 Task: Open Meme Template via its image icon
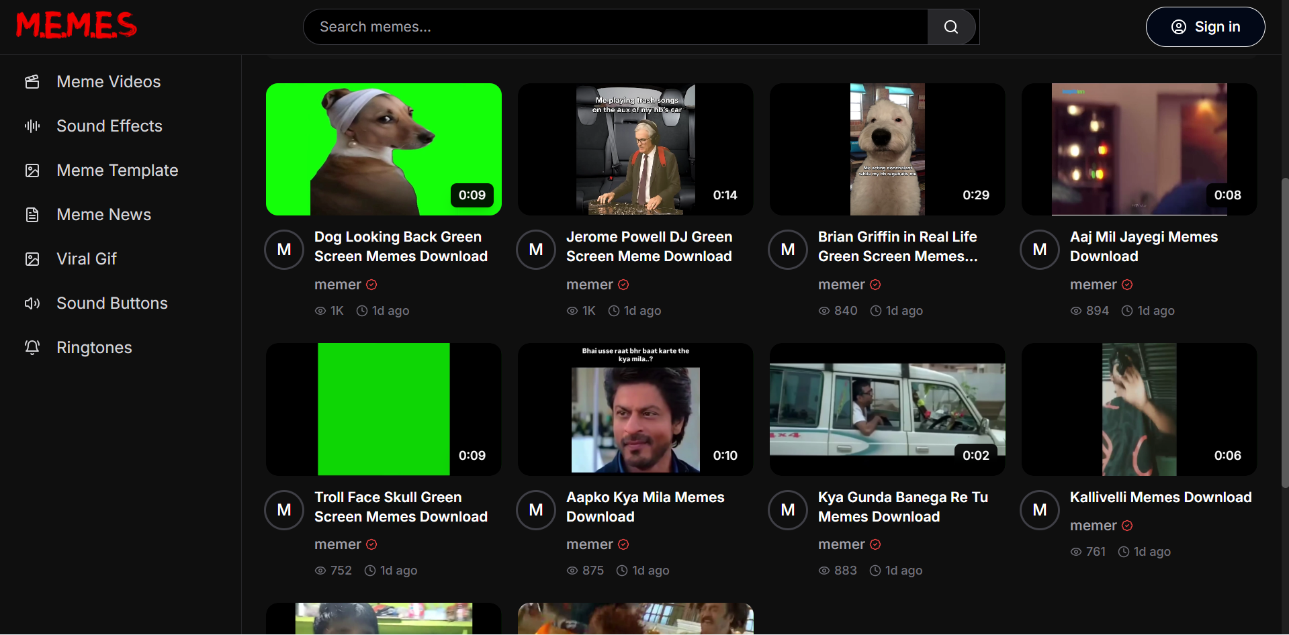tap(32, 170)
